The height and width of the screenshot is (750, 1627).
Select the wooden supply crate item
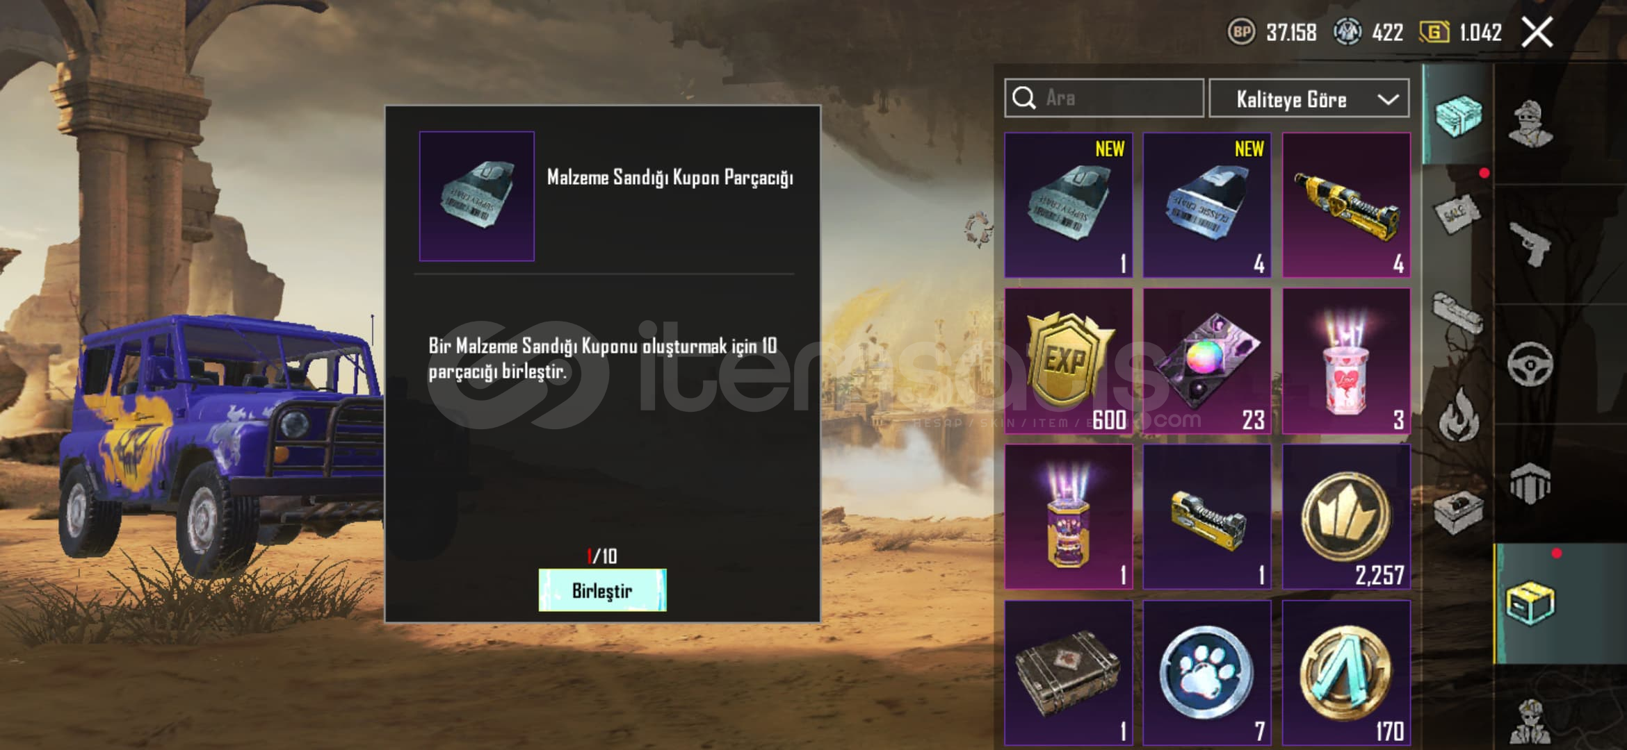click(1069, 673)
